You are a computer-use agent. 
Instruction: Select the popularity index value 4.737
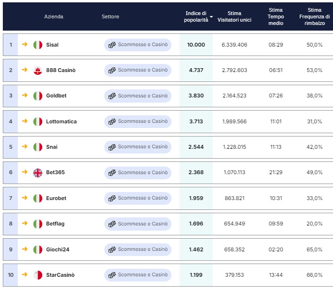click(196, 70)
